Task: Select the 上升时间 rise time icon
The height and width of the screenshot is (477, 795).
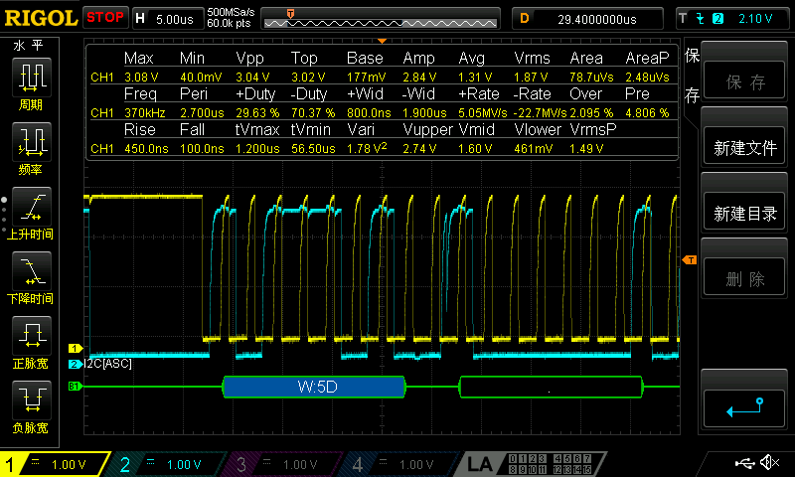Action: pyautogui.click(x=32, y=207)
